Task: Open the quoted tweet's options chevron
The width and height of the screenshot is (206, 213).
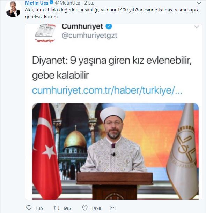Action: click(x=197, y=27)
